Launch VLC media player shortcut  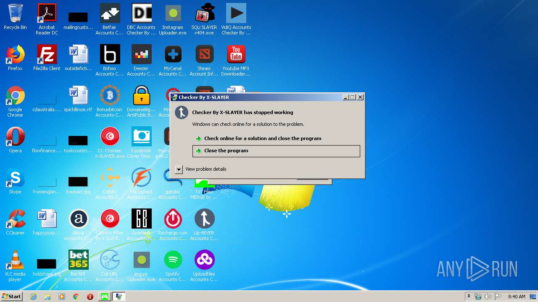(x=15, y=266)
